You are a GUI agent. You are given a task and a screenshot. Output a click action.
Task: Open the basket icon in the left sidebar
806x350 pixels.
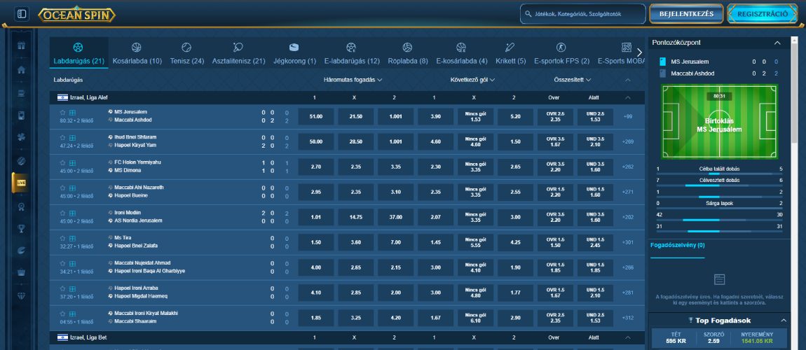[21, 272]
